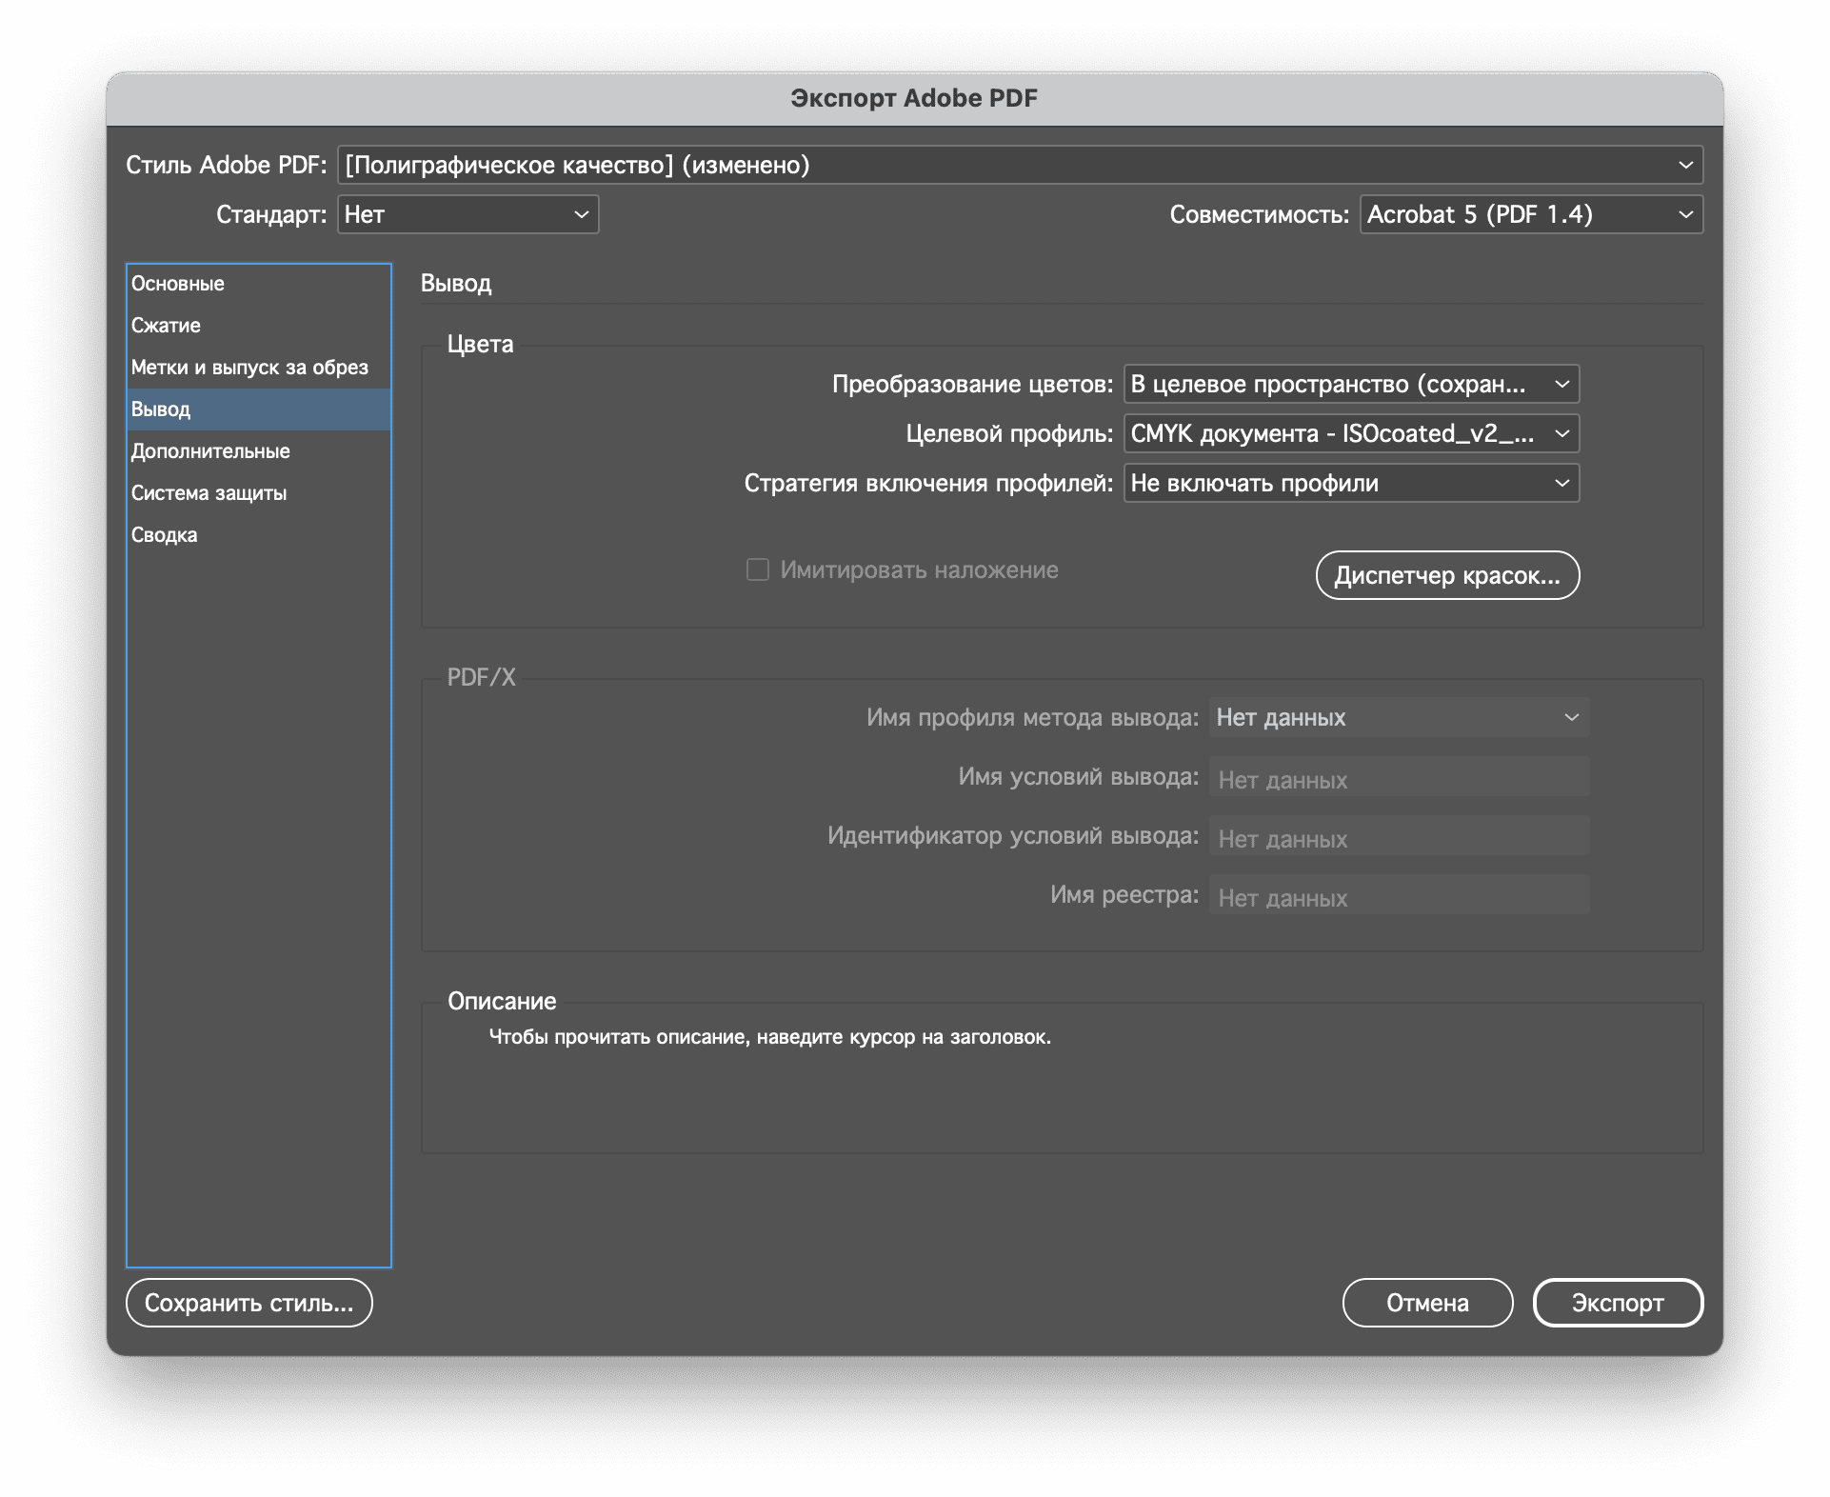Screen dimensions: 1830x1497
Task: Expand the Преобразование цветов dropdown
Action: (x=1351, y=384)
